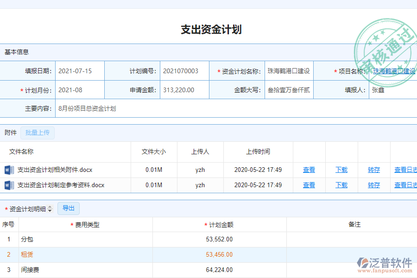
Task: Collapse the 附件 section header
Action: click(10, 133)
